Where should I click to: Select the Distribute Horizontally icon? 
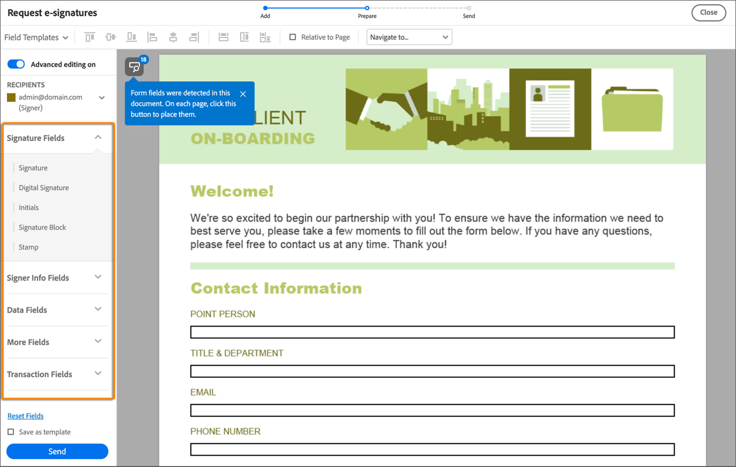pyautogui.click(x=223, y=37)
